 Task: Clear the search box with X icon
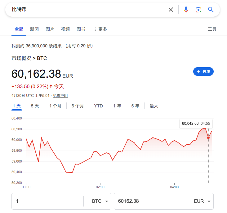pyautogui.click(x=171, y=10)
